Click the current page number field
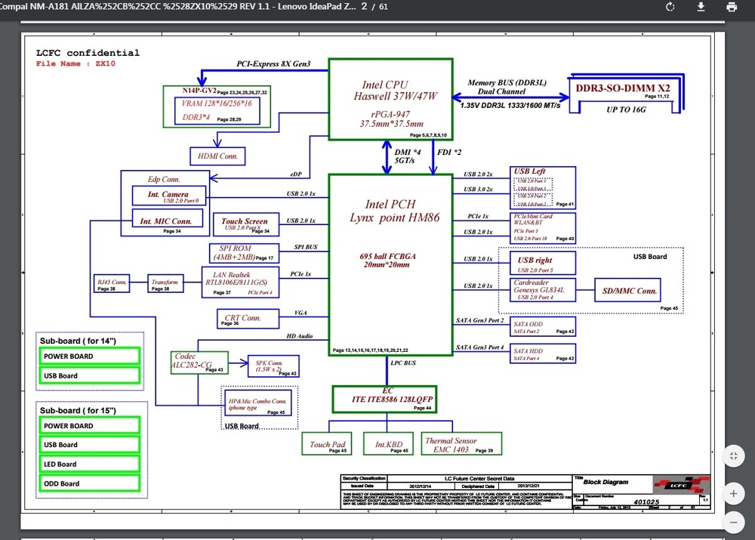This screenshot has height=540, width=755. [364, 7]
